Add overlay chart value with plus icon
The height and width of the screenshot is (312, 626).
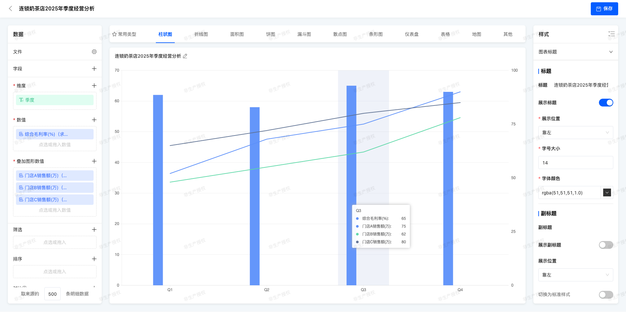(94, 161)
